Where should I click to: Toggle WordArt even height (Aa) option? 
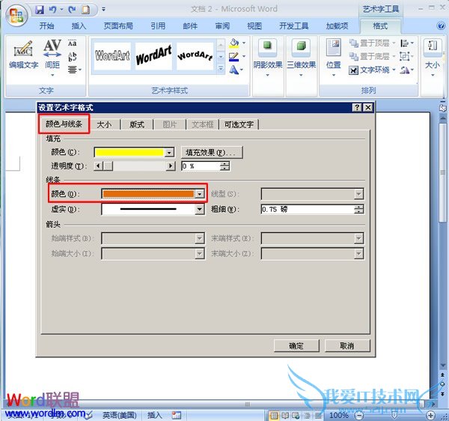[x=72, y=43]
